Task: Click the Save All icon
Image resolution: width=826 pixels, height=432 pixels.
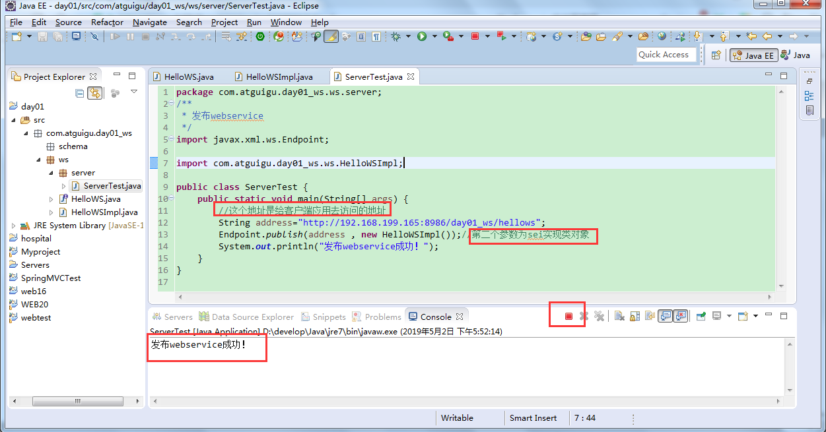Action: tap(58, 36)
